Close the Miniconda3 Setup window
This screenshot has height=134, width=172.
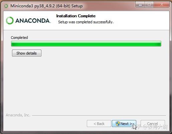point(162,5)
